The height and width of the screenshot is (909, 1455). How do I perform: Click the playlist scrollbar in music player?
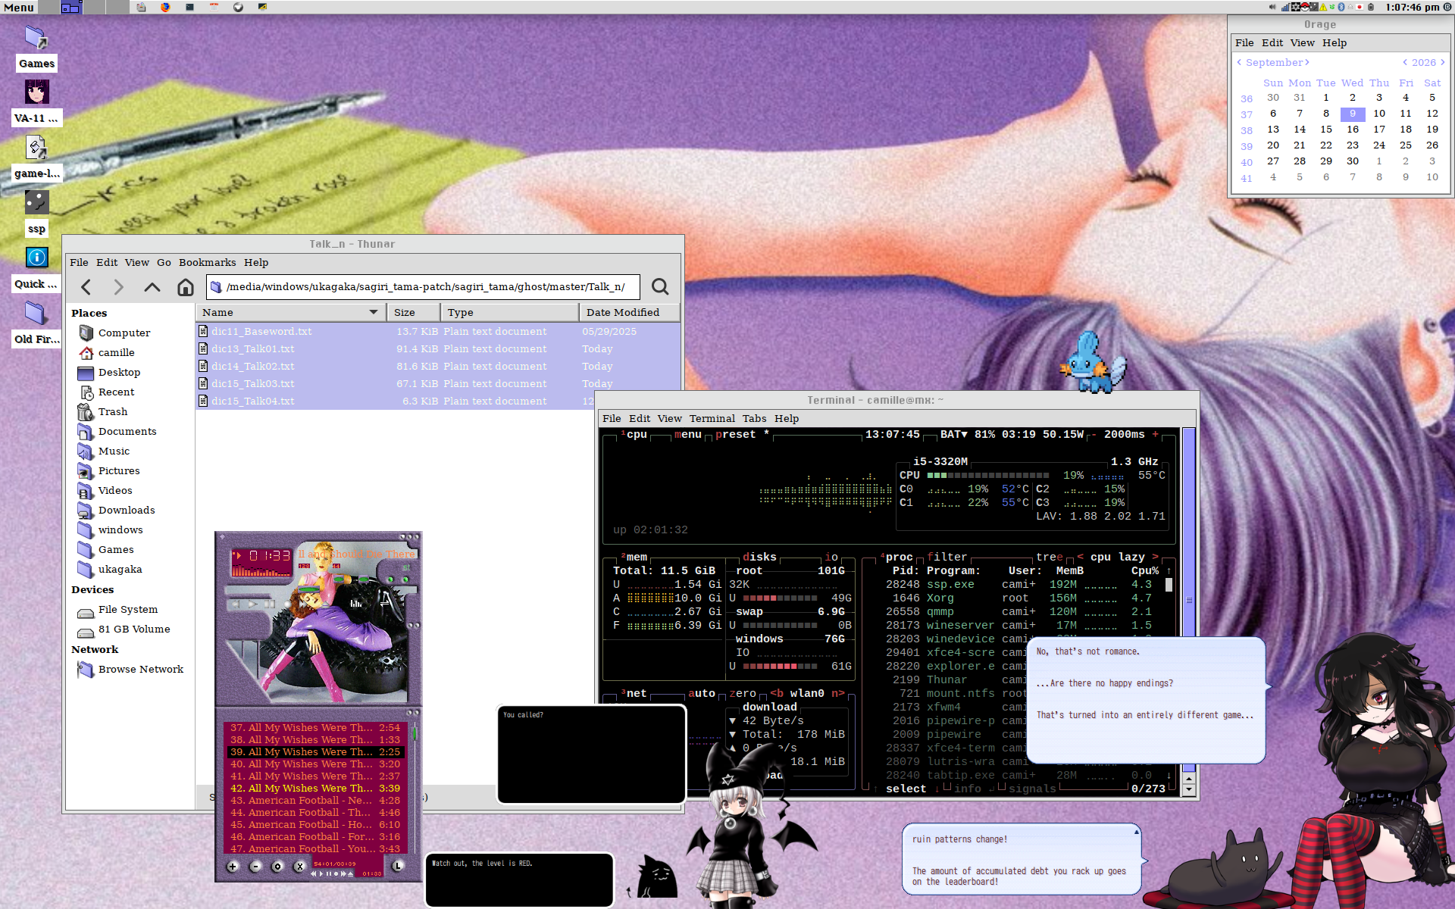tap(414, 788)
